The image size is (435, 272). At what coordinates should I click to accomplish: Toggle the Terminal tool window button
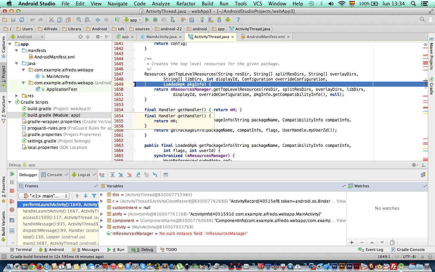pos(20,250)
